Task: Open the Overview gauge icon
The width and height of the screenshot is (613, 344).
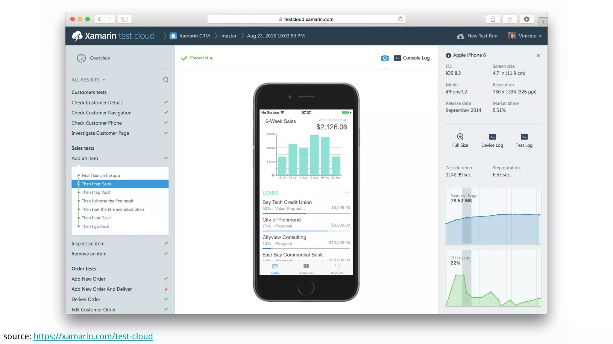Action: (81, 58)
